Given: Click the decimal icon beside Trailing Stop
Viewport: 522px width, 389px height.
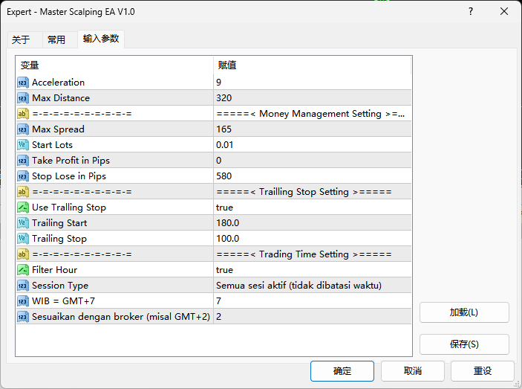Looking at the screenshot, I should tap(23, 239).
